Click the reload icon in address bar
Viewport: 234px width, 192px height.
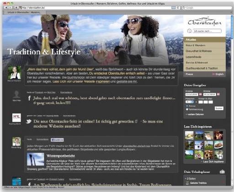click(178, 7)
